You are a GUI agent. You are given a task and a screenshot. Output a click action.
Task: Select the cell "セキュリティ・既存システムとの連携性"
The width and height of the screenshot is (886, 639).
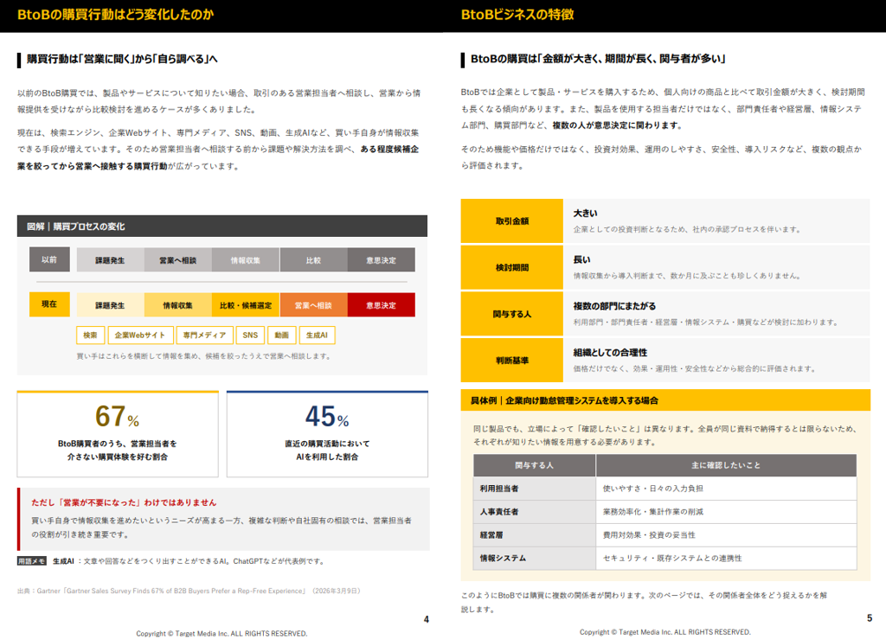click(726, 558)
